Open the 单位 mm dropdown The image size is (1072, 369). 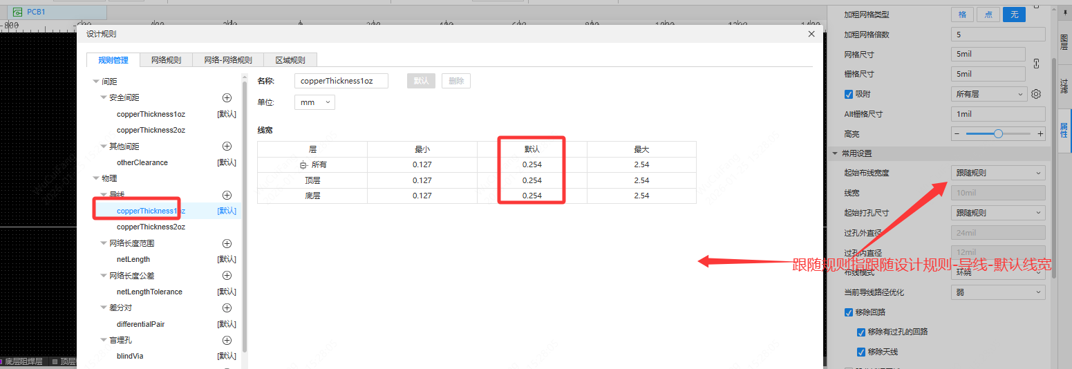point(314,102)
